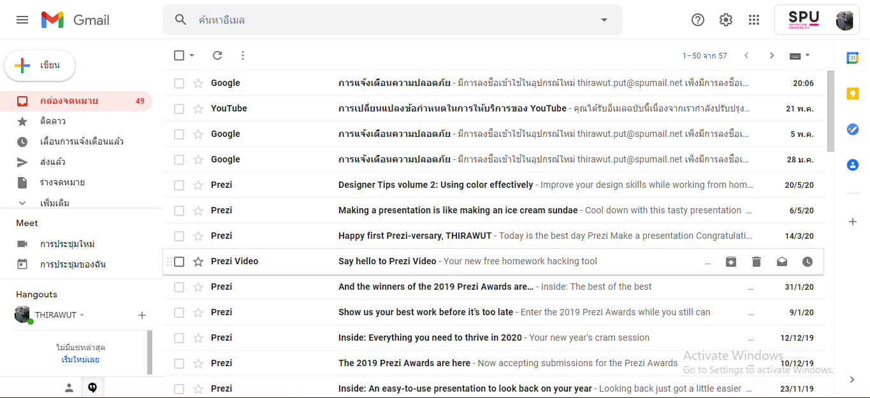Open THIRAWUT Hangouts status dropdown
870x398 pixels.
point(82,315)
